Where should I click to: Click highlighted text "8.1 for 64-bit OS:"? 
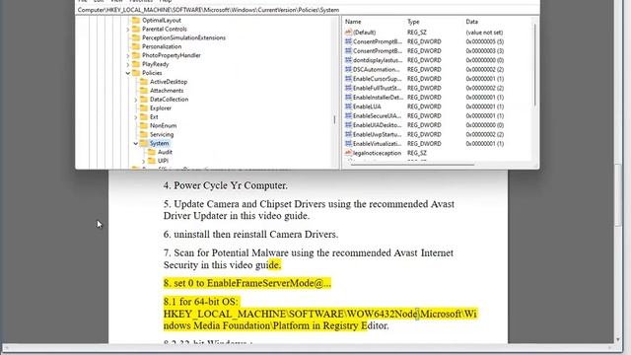coord(201,302)
